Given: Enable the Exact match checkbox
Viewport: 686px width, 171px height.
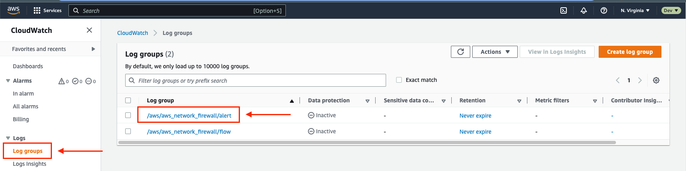Looking at the screenshot, I should 399,80.
